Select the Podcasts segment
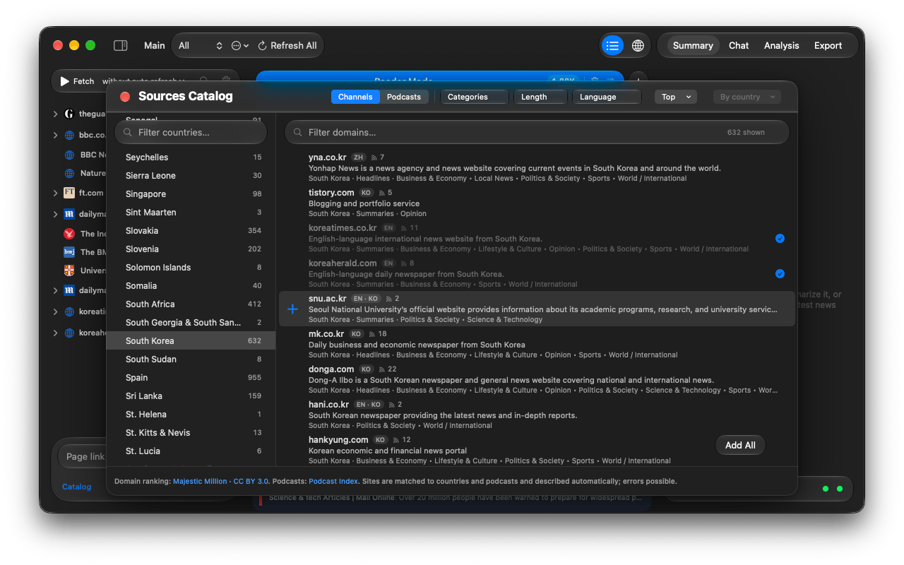The height and width of the screenshot is (565, 904). tap(404, 97)
